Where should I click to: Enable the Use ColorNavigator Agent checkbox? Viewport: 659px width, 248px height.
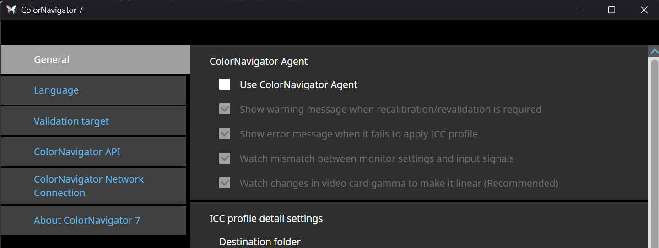click(225, 84)
